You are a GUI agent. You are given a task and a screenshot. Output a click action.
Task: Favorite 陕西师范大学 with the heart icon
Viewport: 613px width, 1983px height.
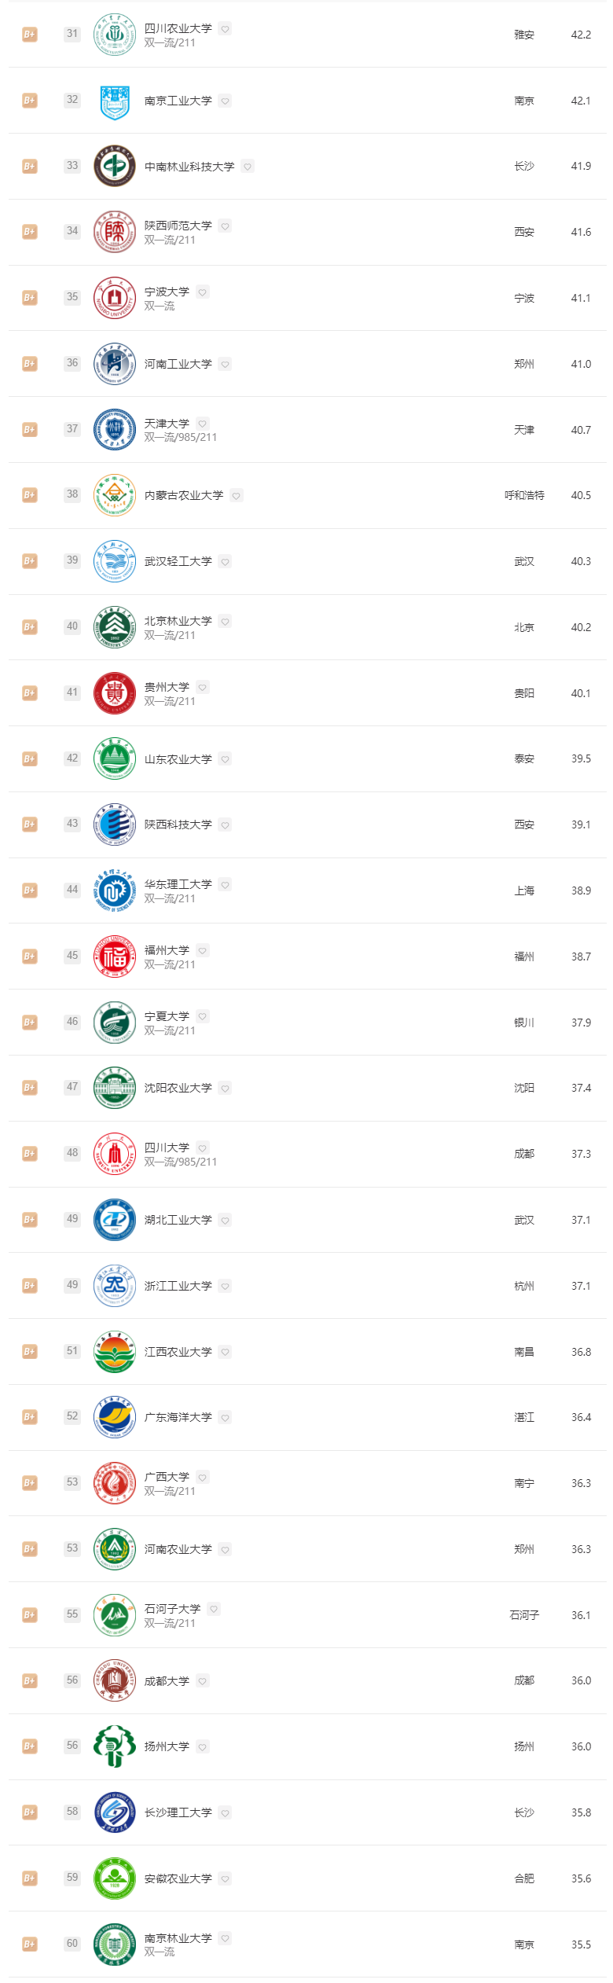226,225
